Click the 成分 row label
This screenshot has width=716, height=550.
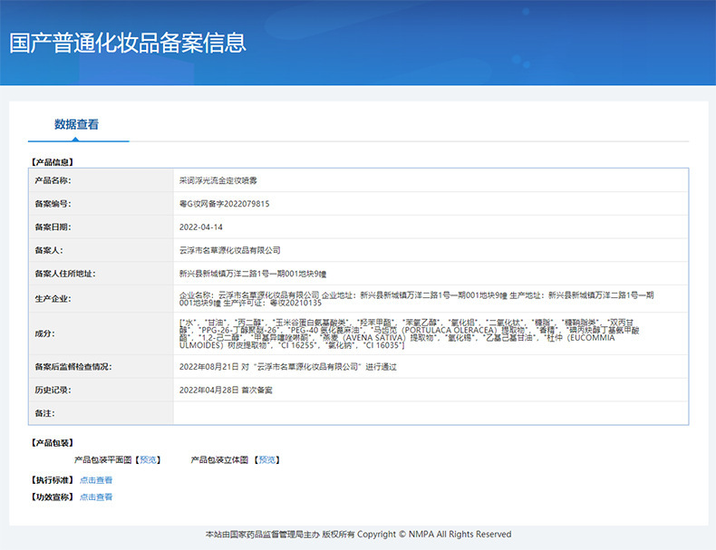pyautogui.click(x=44, y=333)
